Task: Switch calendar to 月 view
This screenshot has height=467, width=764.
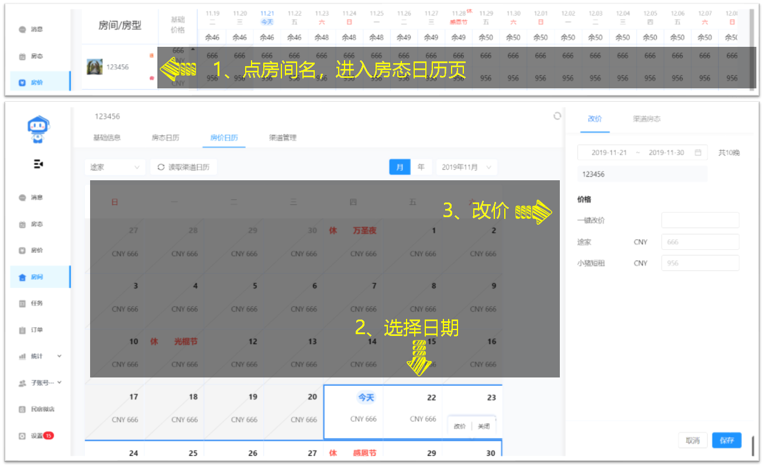Action: [x=400, y=167]
